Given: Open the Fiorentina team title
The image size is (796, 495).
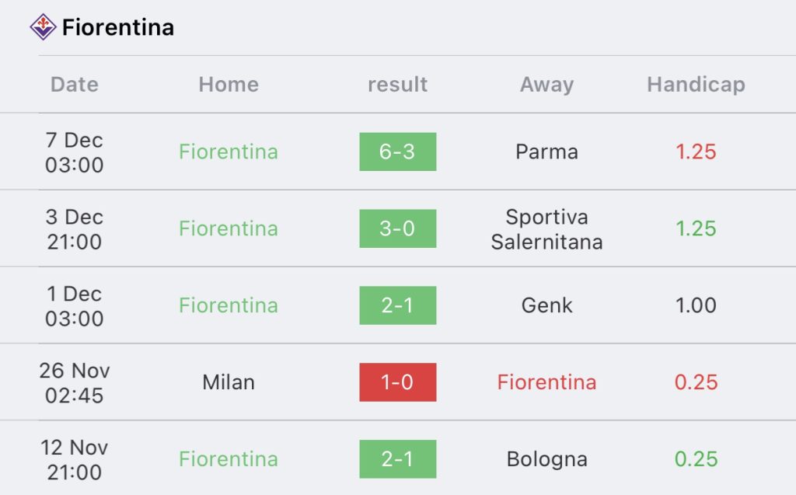Looking at the screenshot, I should 118,27.
